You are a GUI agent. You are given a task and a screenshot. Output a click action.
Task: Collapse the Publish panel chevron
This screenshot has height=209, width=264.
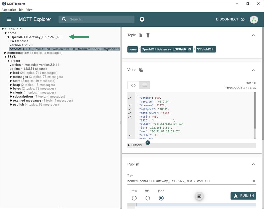(x=253, y=164)
